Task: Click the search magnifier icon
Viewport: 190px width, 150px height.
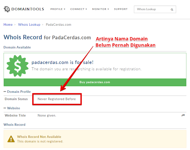Action: (172, 9)
